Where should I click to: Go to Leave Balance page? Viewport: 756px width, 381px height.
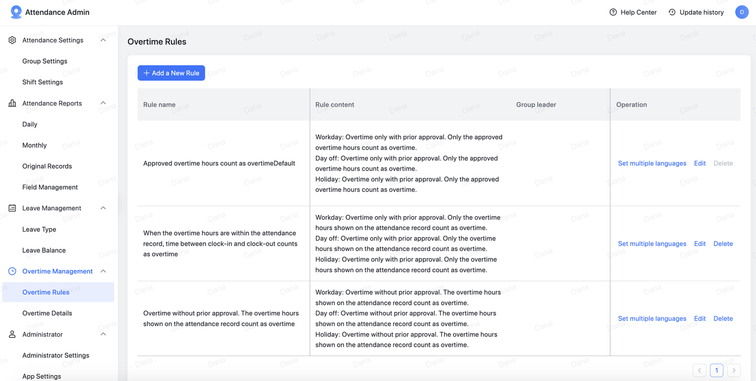click(44, 250)
